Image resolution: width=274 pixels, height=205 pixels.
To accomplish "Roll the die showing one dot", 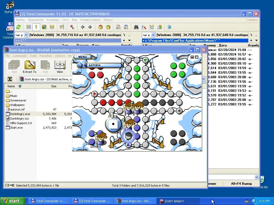I will coord(113,124).
